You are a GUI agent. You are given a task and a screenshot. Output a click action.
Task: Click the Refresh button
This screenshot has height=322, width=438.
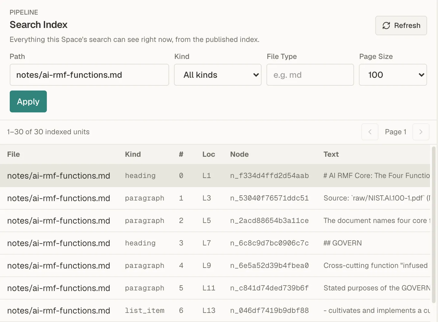(x=401, y=26)
